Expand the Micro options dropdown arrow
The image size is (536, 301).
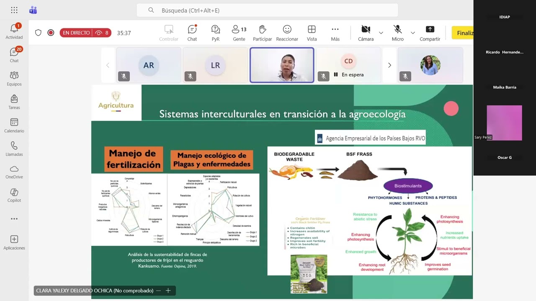click(412, 33)
